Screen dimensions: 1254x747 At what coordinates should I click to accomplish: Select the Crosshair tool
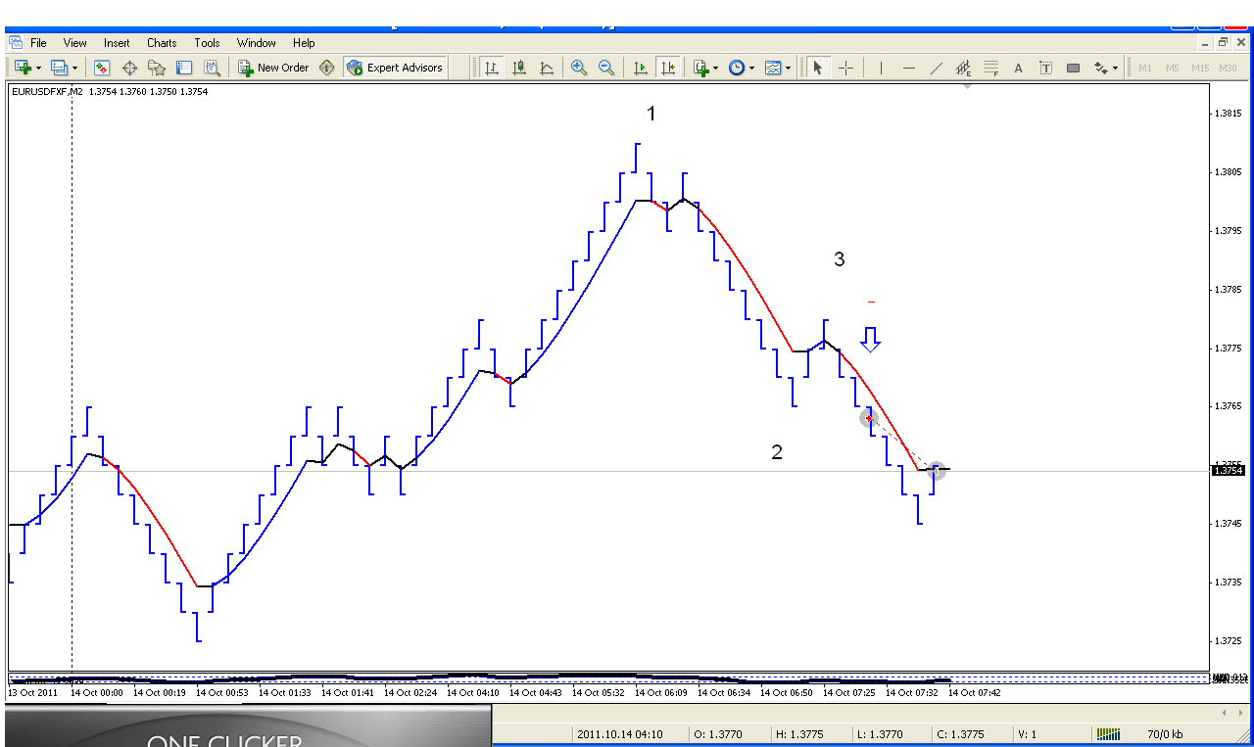coord(845,68)
